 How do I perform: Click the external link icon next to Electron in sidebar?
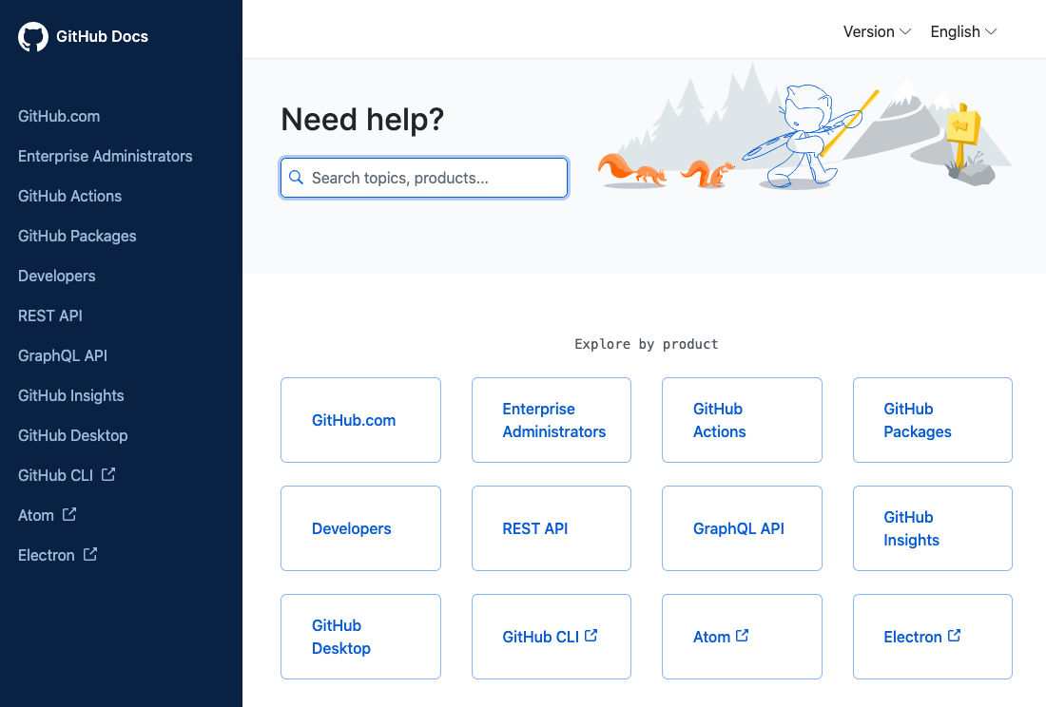tap(89, 554)
